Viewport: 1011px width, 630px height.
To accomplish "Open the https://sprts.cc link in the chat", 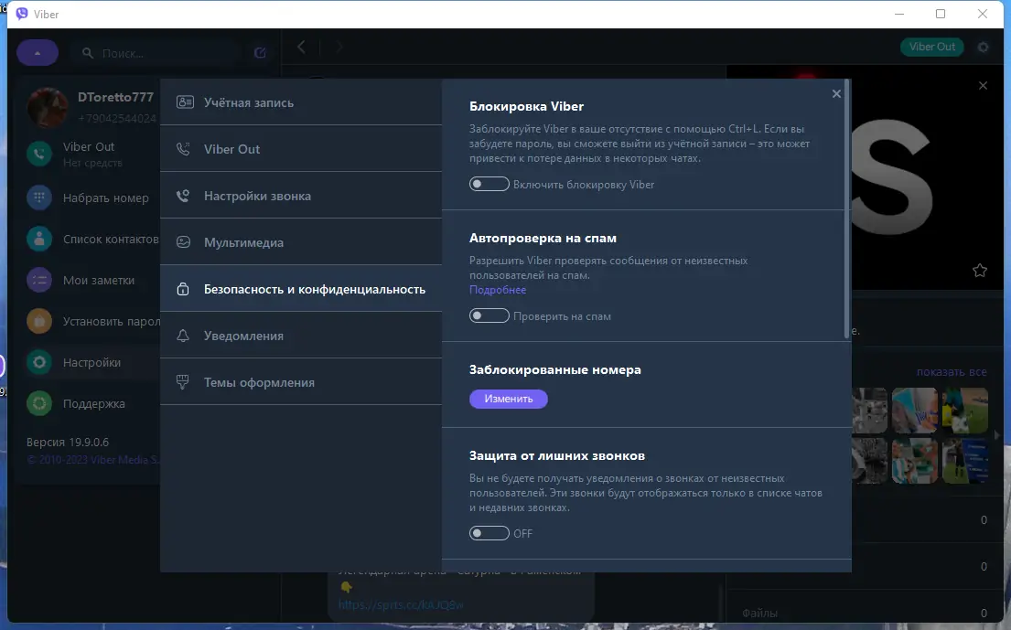I will (x=401, y=605).
